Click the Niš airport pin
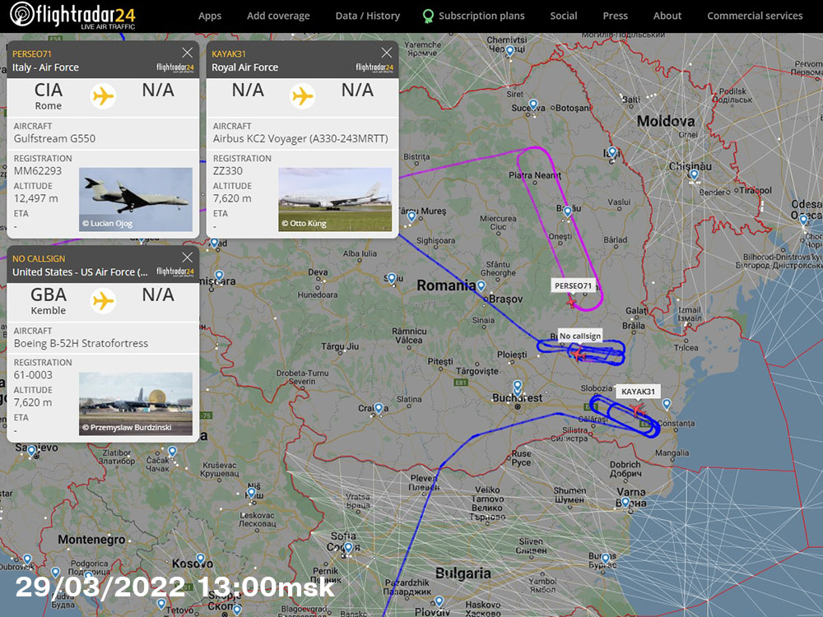This screenshot has width=823, height=617. (x=251, y=493)
